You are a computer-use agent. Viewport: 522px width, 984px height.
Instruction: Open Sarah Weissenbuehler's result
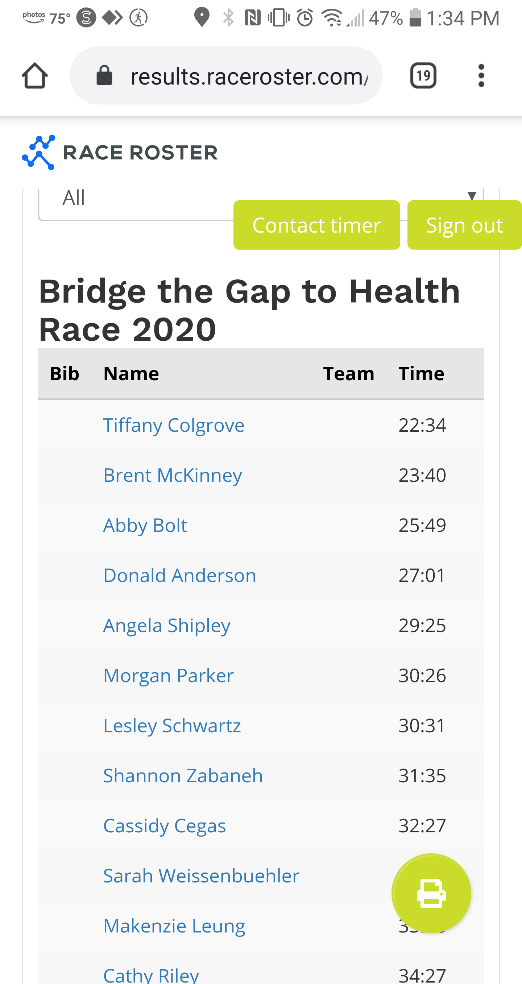click(201, 876)
